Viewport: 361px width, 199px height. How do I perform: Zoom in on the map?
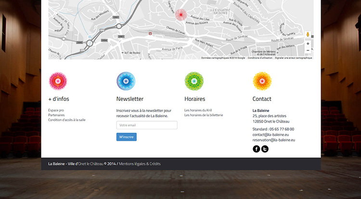pyautogui.click(x=308, y=44)
